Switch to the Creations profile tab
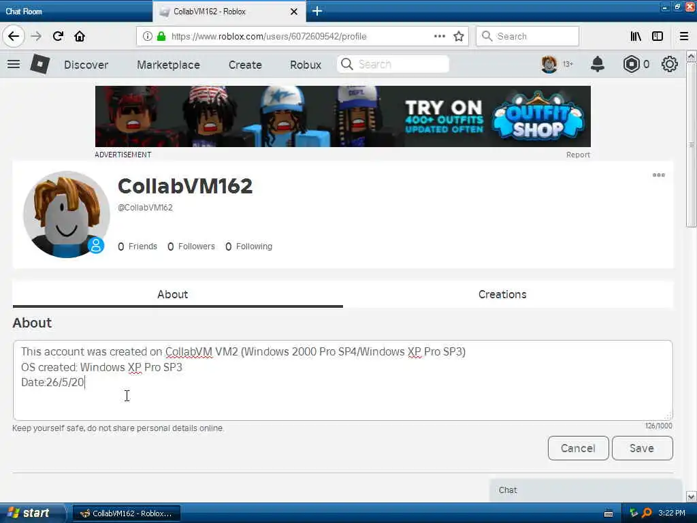Image resolution: width=697 pixels, height=523 pixels. (x=508, y=294)
